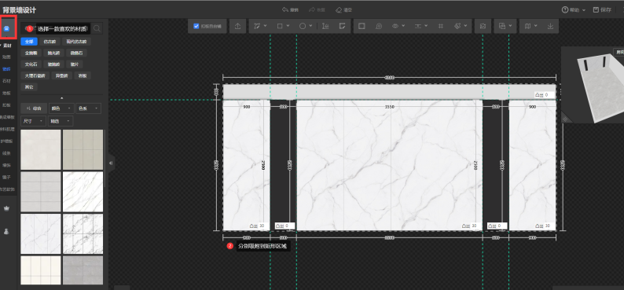The image size is (624, 290).
Task: Select the 瓷砖 sidebar category
Action: pyautogui.click(x=6, y=69)
